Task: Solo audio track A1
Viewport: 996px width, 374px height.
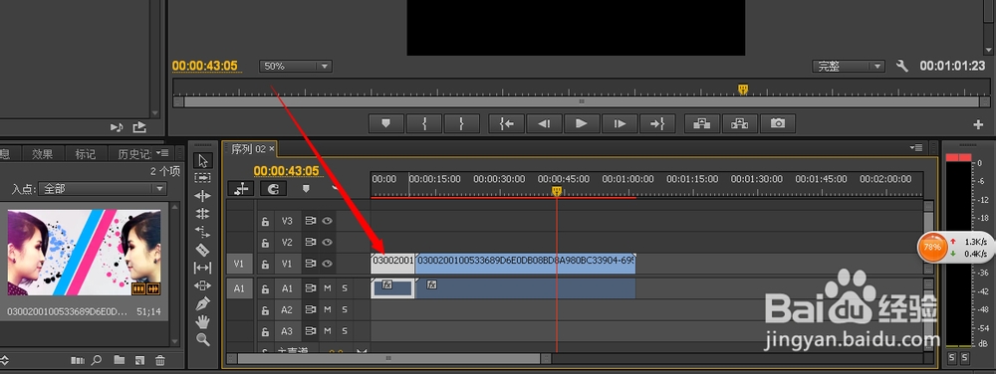Action: click(345, 288)
